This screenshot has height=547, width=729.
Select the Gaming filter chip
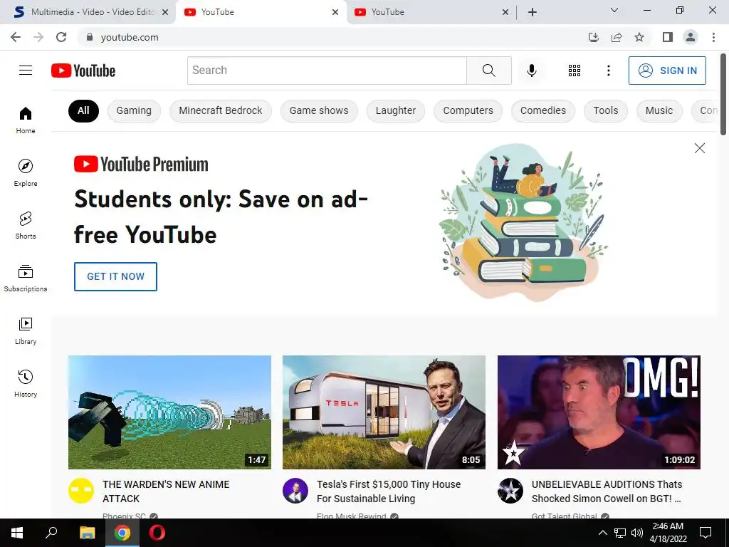click(x=134, y=110)
